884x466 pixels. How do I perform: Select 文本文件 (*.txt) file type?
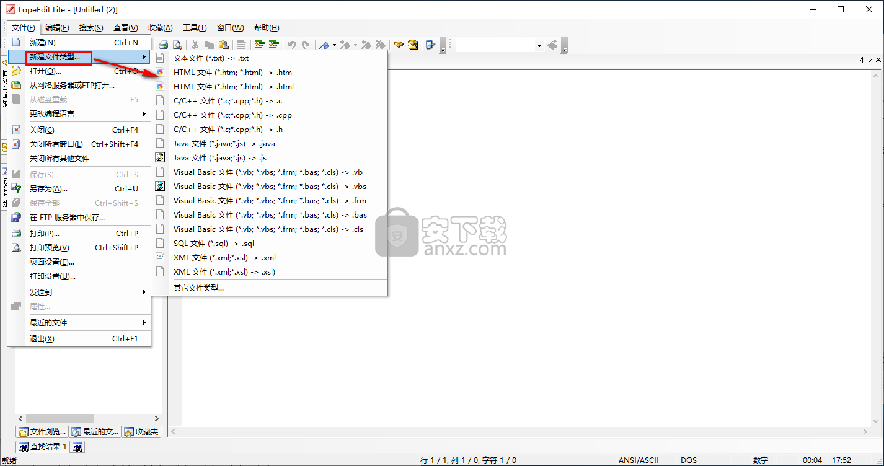(x=270, y=58)
